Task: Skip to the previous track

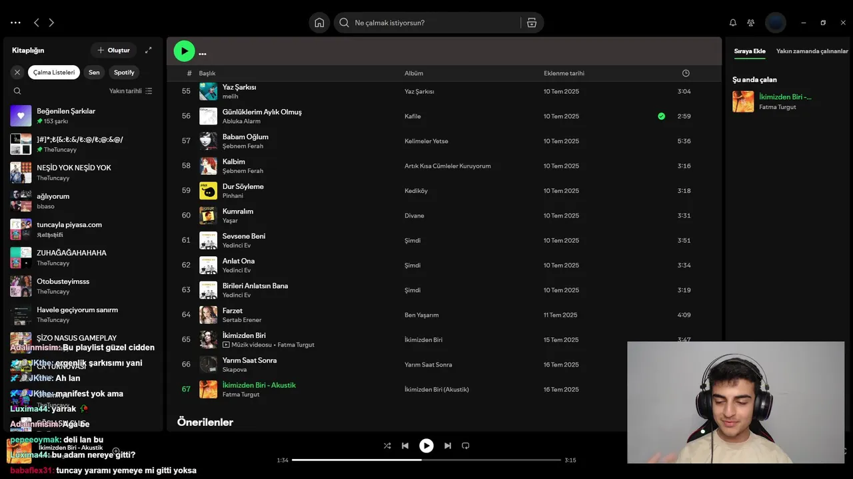Action: [405, 446]
